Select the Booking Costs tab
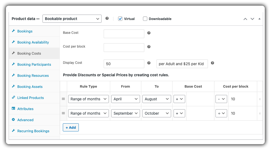 (x=34, y=53)
